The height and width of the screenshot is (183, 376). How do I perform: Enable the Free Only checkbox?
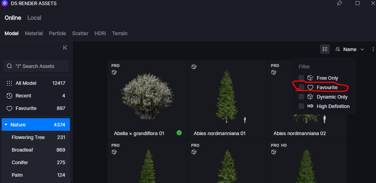point(301,78)
